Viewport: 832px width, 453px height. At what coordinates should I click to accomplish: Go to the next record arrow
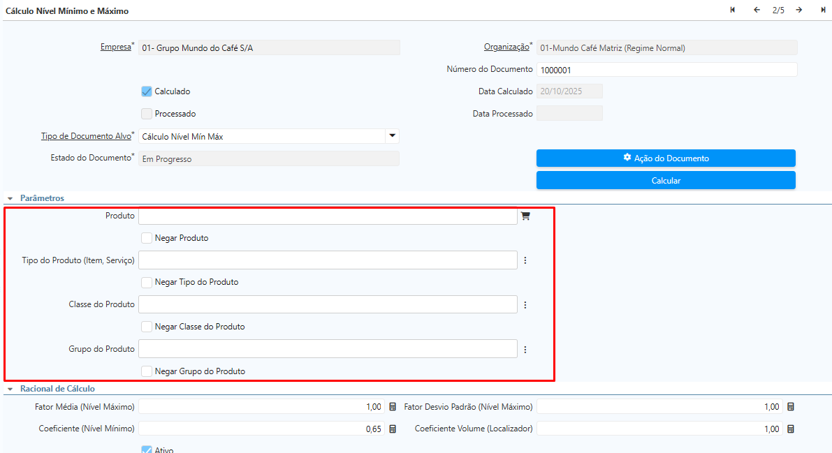point(798,10)
